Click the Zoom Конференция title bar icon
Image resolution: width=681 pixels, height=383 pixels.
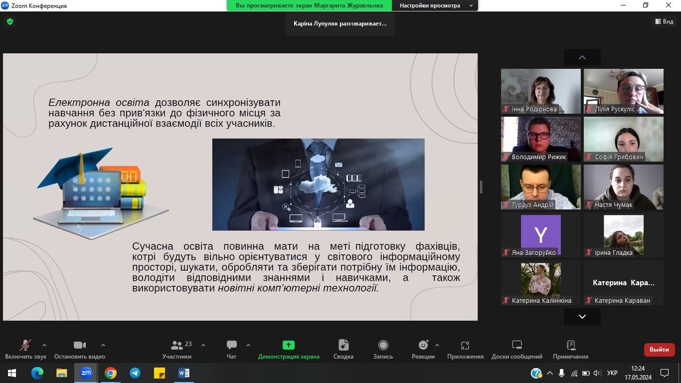[5, 5]
